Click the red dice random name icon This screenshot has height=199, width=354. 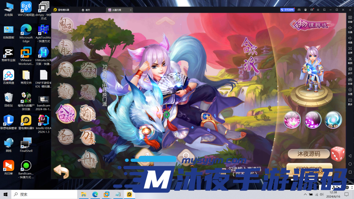(337, 154)
